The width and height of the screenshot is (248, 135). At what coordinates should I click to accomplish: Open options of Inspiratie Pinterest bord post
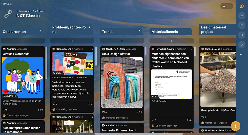click(142, 125)
